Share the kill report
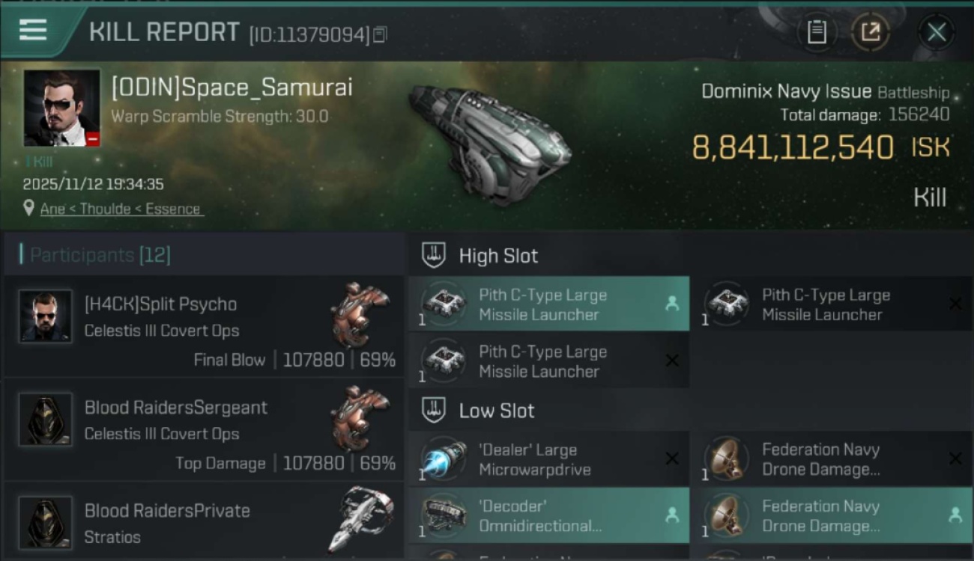The width and height of the screenshot is (974, 561). [x=871, y=32]
